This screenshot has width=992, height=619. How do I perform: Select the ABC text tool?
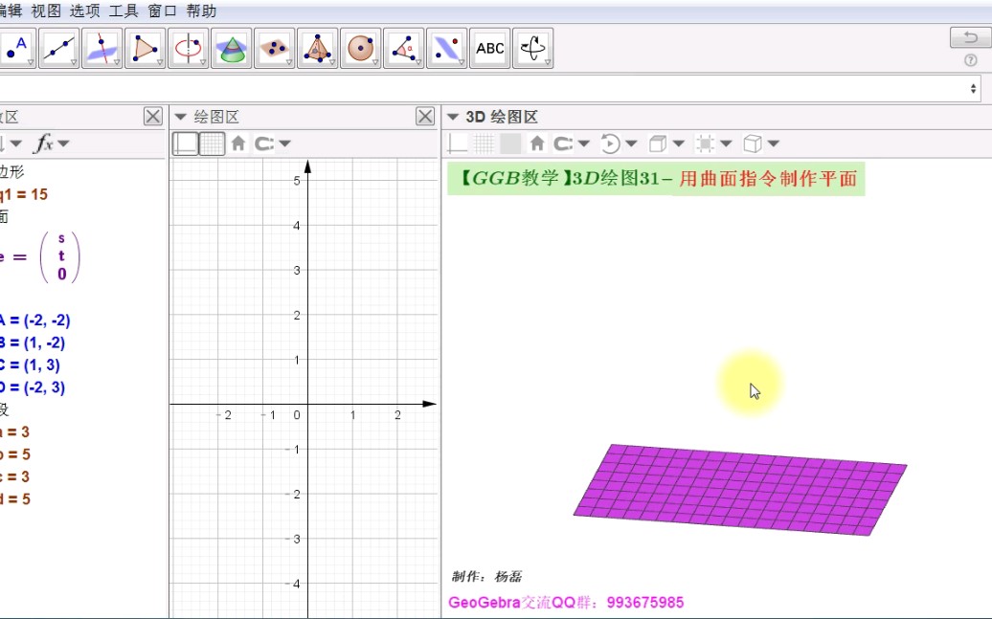pos(489,48)
